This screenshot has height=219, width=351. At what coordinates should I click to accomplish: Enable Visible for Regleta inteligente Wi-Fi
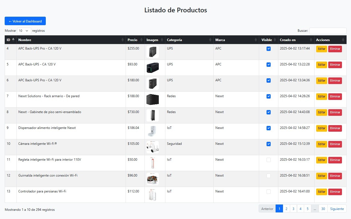coord(268,160)
